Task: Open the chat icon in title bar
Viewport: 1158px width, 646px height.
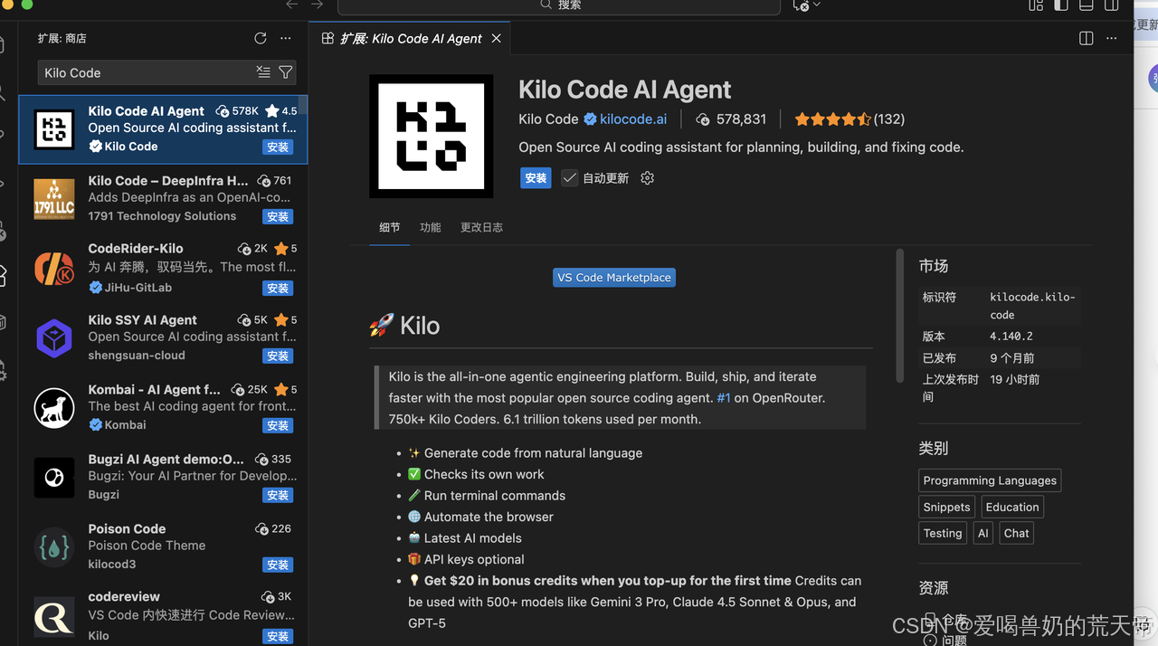Action: (800, 5)
